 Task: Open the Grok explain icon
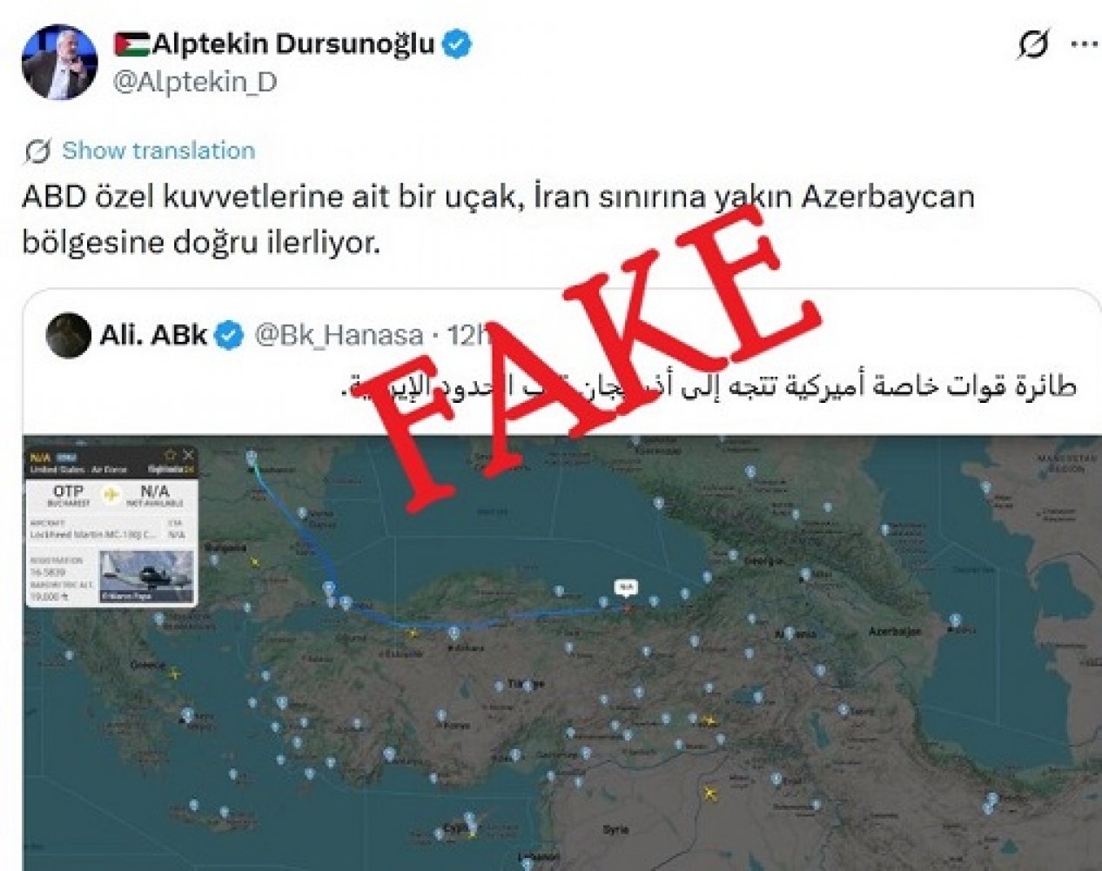[x=1033, y=44]
